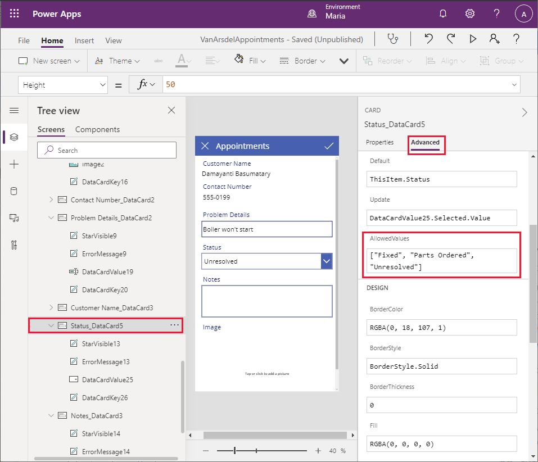Collapse the Status_DataCard5 tree node
The image size is (538, 462).
(51, 325)
